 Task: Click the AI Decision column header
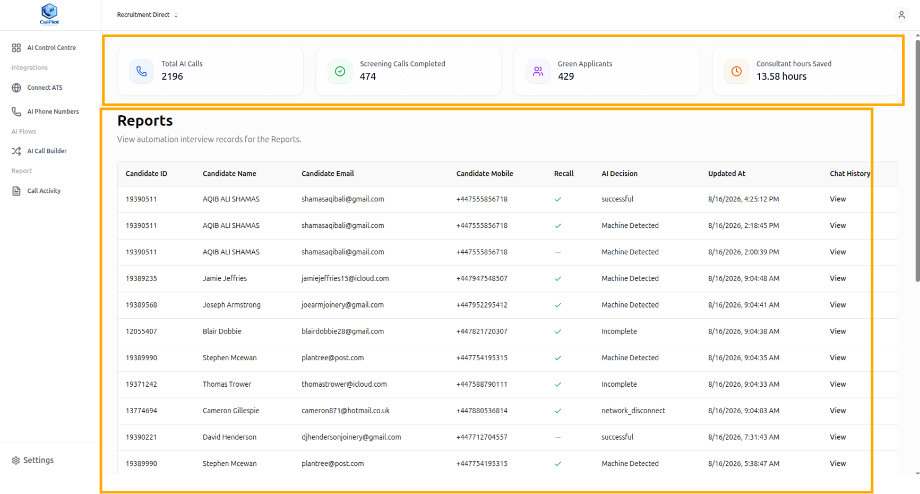[x=619, y=174]
